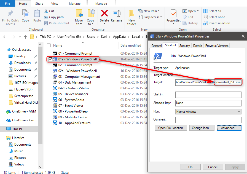Open the Run Normal window combo box
The image size is (247, 174).
tap(208, 112)
